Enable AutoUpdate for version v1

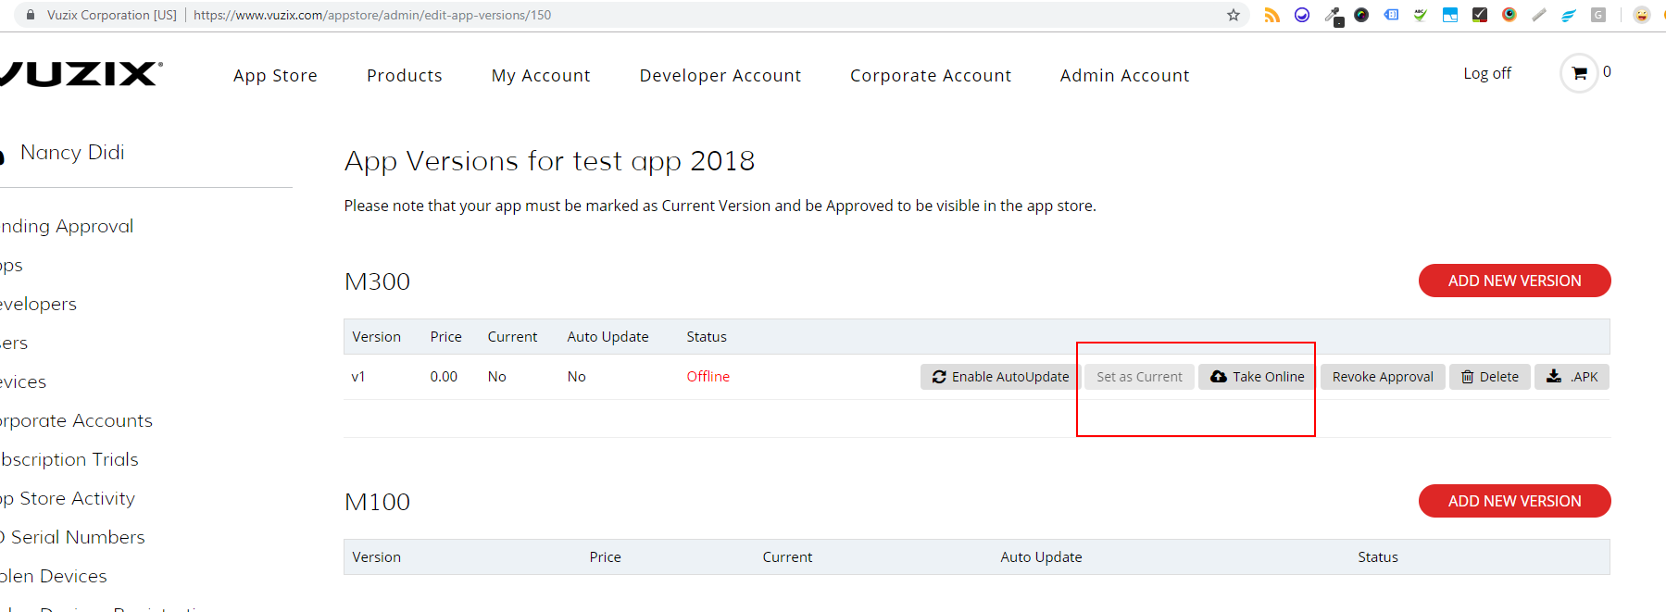[1000, 377]
